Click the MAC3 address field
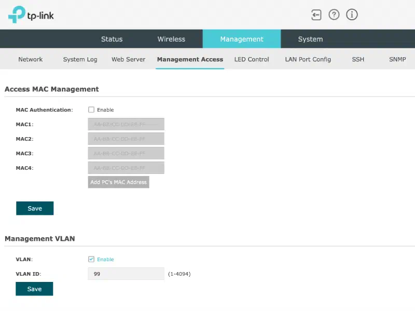Viewport: 415px width, 311px height. coord(126,153)
